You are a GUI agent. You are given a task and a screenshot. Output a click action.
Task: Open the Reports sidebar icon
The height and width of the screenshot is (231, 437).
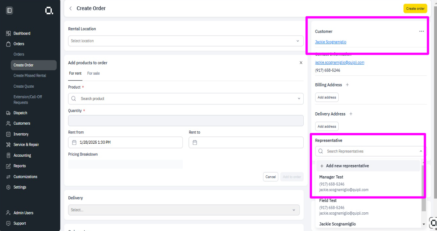coord(8,166)
